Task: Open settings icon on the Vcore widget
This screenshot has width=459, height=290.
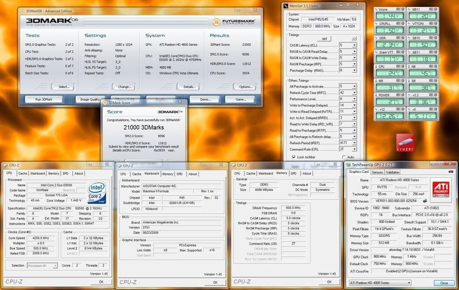Action: [x=398, y=9]
